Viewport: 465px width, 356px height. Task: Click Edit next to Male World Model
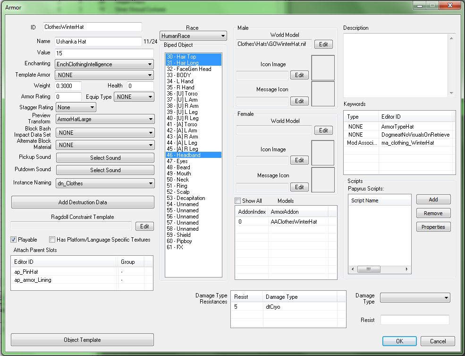(x=323, y=44)
